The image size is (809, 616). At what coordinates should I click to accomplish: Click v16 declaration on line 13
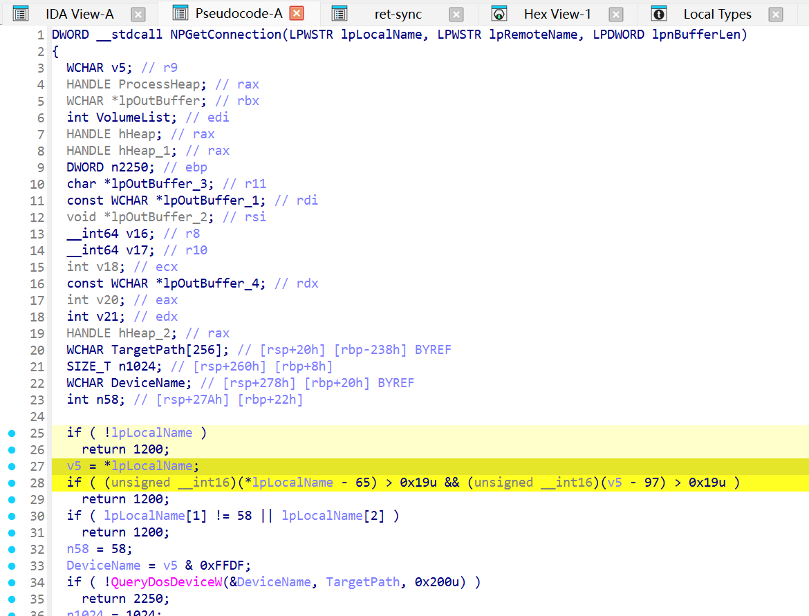tap(137, 234)
